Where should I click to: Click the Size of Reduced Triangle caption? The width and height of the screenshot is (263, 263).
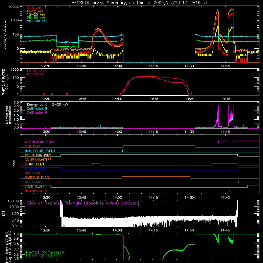[x=83, y=203]
